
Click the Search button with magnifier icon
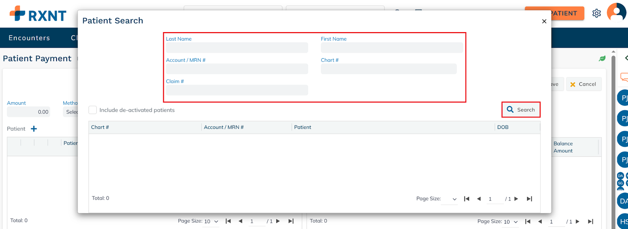(521, 110)
